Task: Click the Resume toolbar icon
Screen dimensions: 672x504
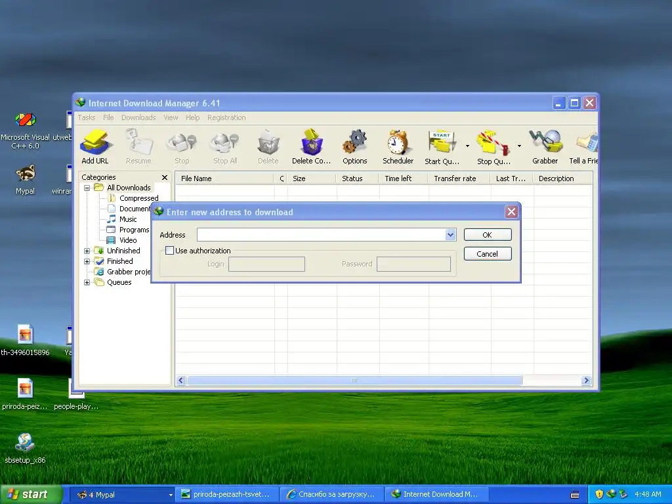Action: (138, 142)
